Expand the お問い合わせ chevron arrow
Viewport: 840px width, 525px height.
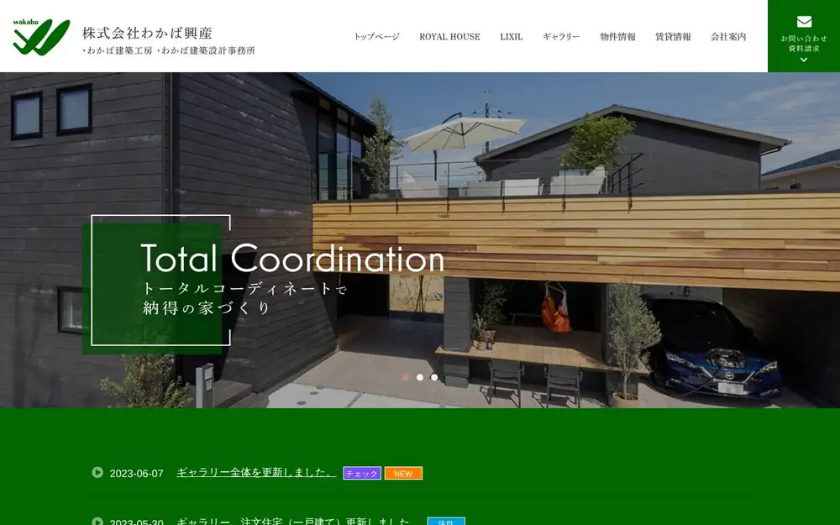click(x=804, y=60)
